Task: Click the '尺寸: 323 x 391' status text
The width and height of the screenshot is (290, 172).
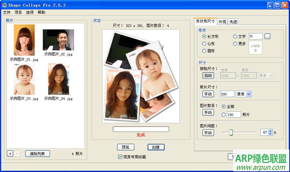Action: [128, 26]
